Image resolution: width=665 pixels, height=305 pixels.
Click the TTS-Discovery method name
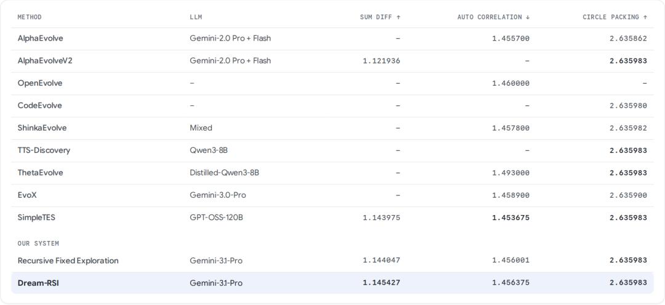(x=44, y=150)
